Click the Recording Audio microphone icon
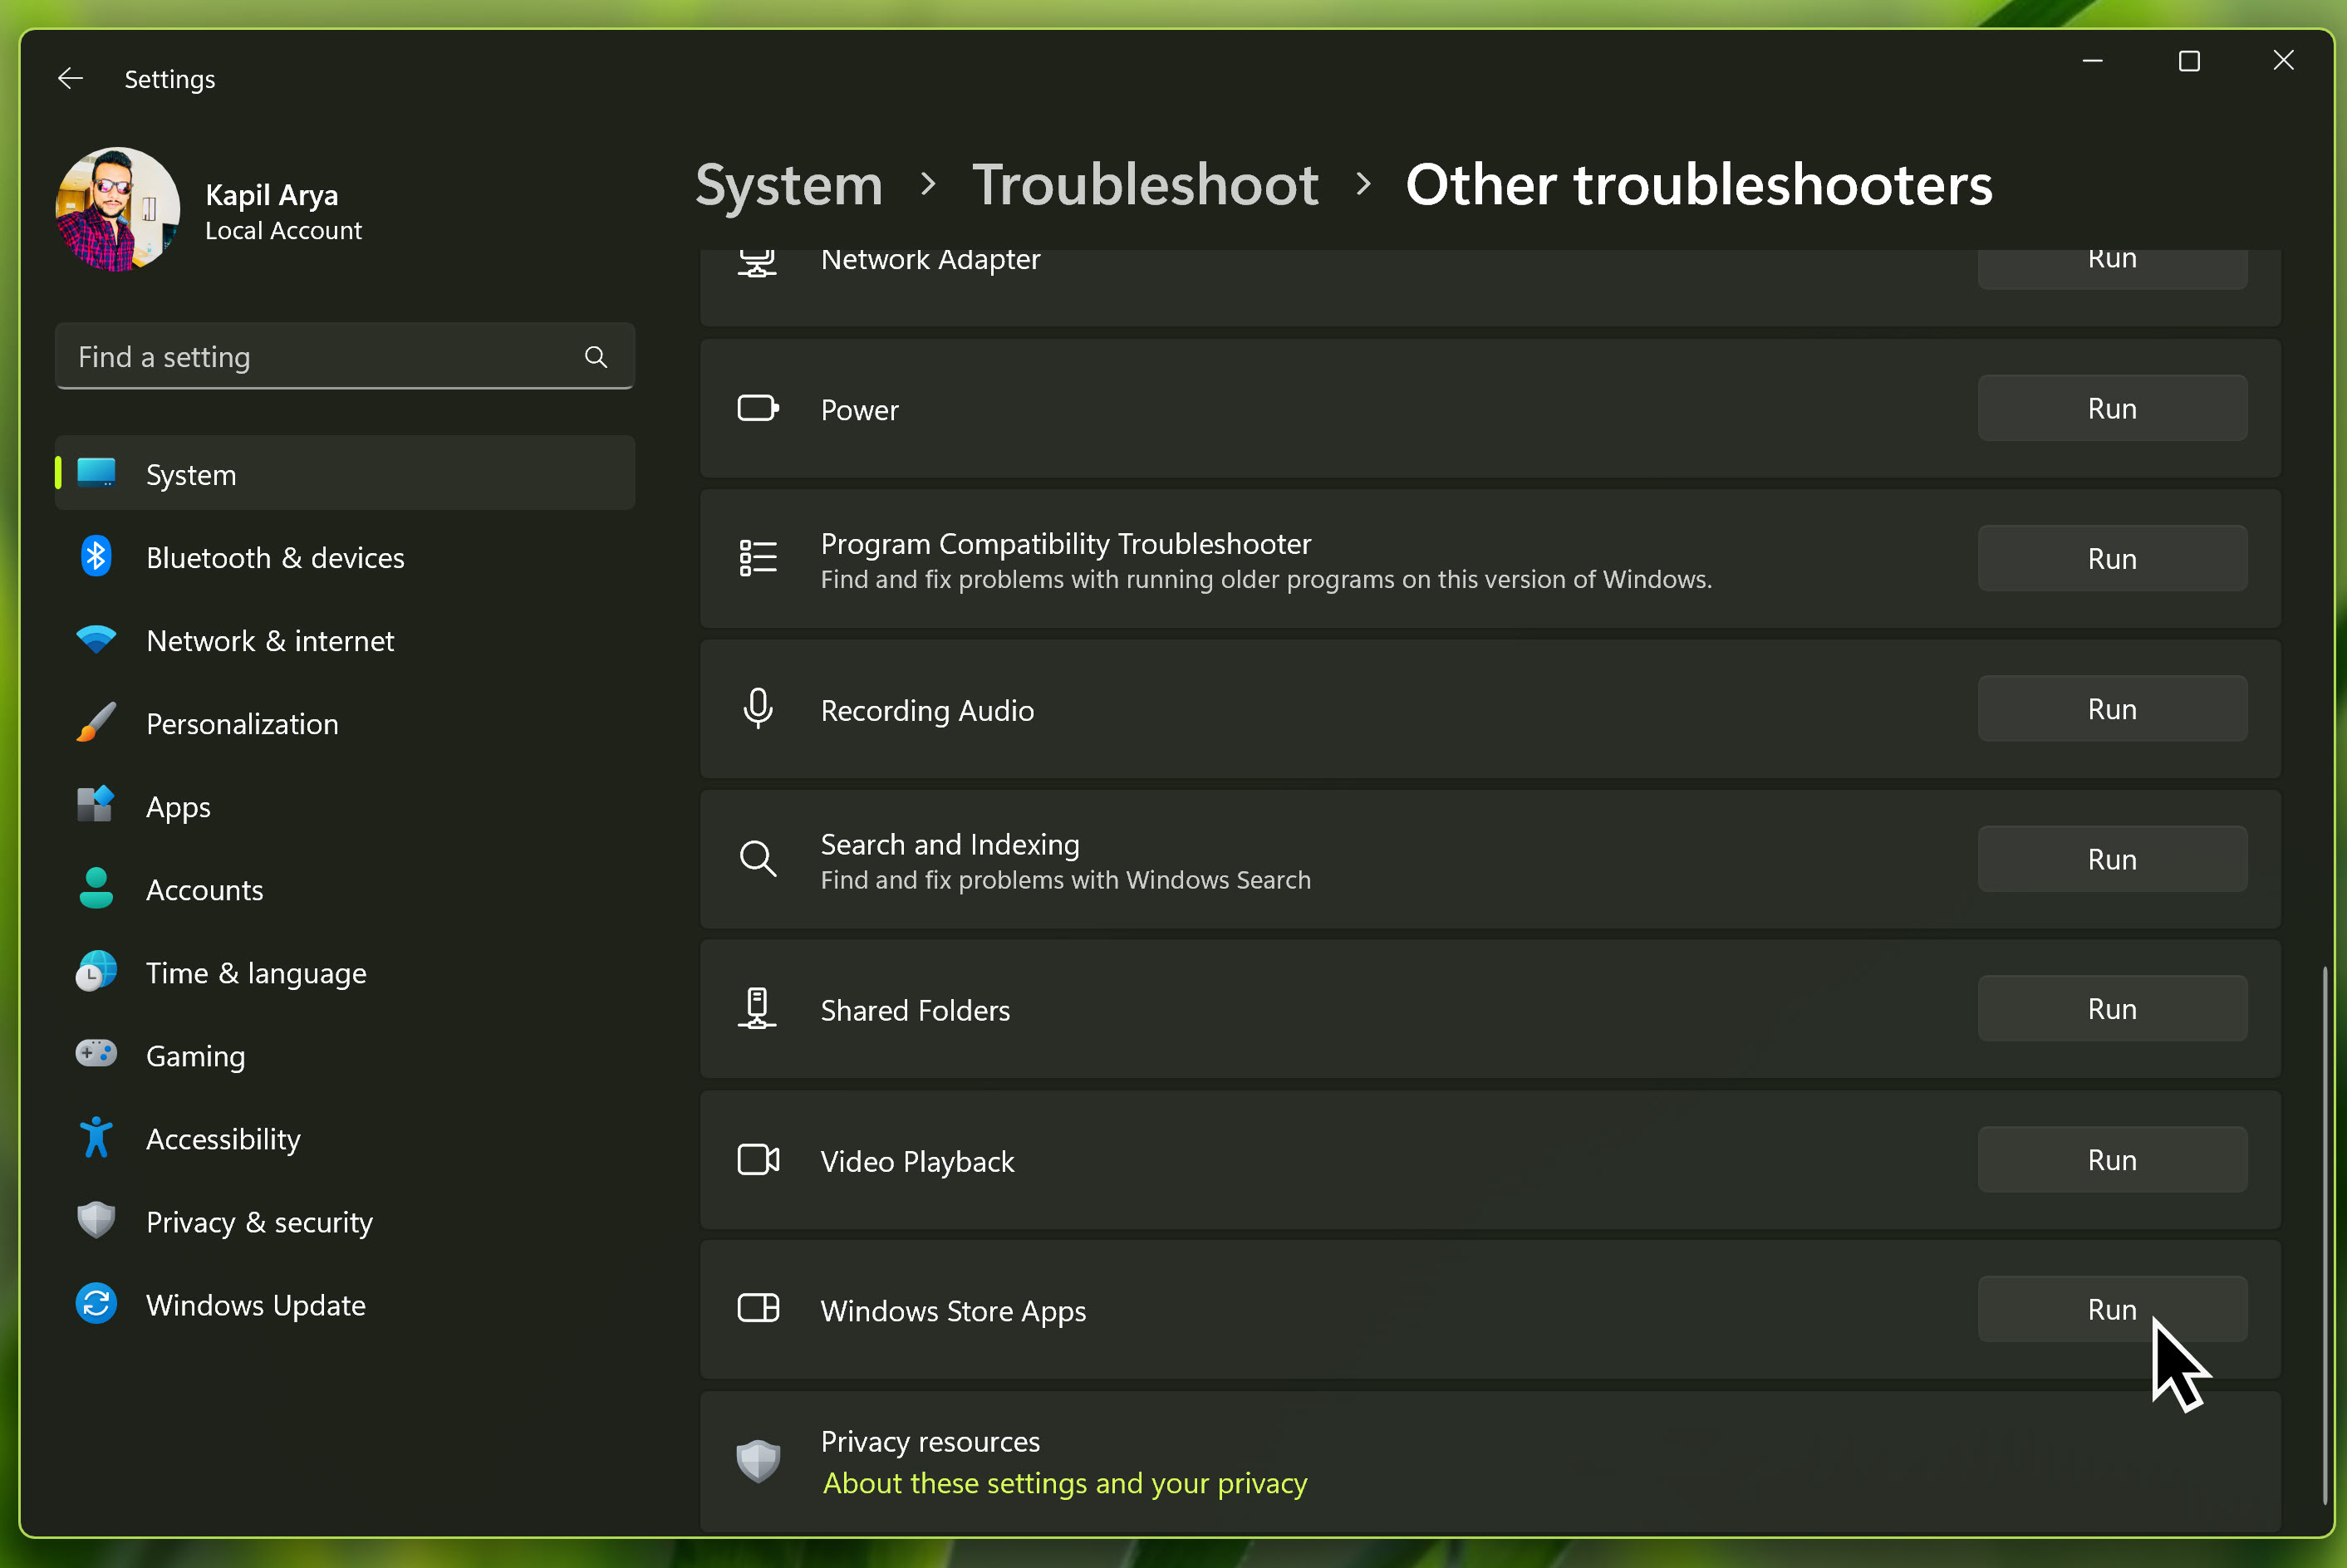Screen dimensions: 2347x1568 point(758,709)
